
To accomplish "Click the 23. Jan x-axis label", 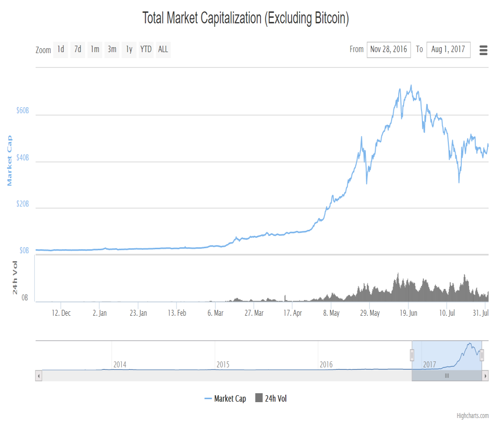I will click(138, 313).
